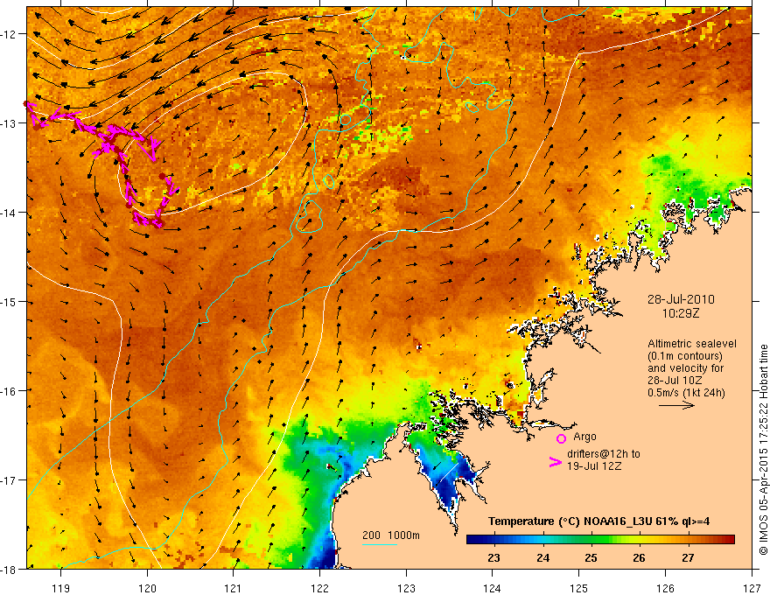Click colorbar tick label 27
770x595 pixels.
[x=688, y=557]
